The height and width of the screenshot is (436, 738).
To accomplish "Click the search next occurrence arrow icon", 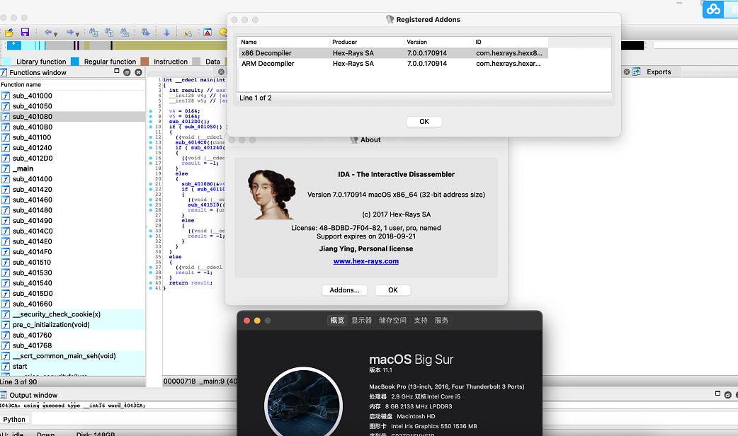I will pos(145,33).
